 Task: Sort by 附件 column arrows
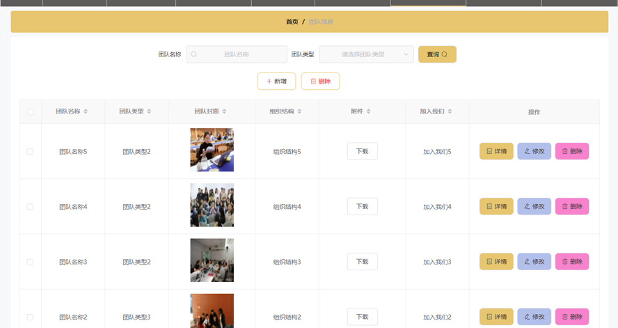coord(369,111)
